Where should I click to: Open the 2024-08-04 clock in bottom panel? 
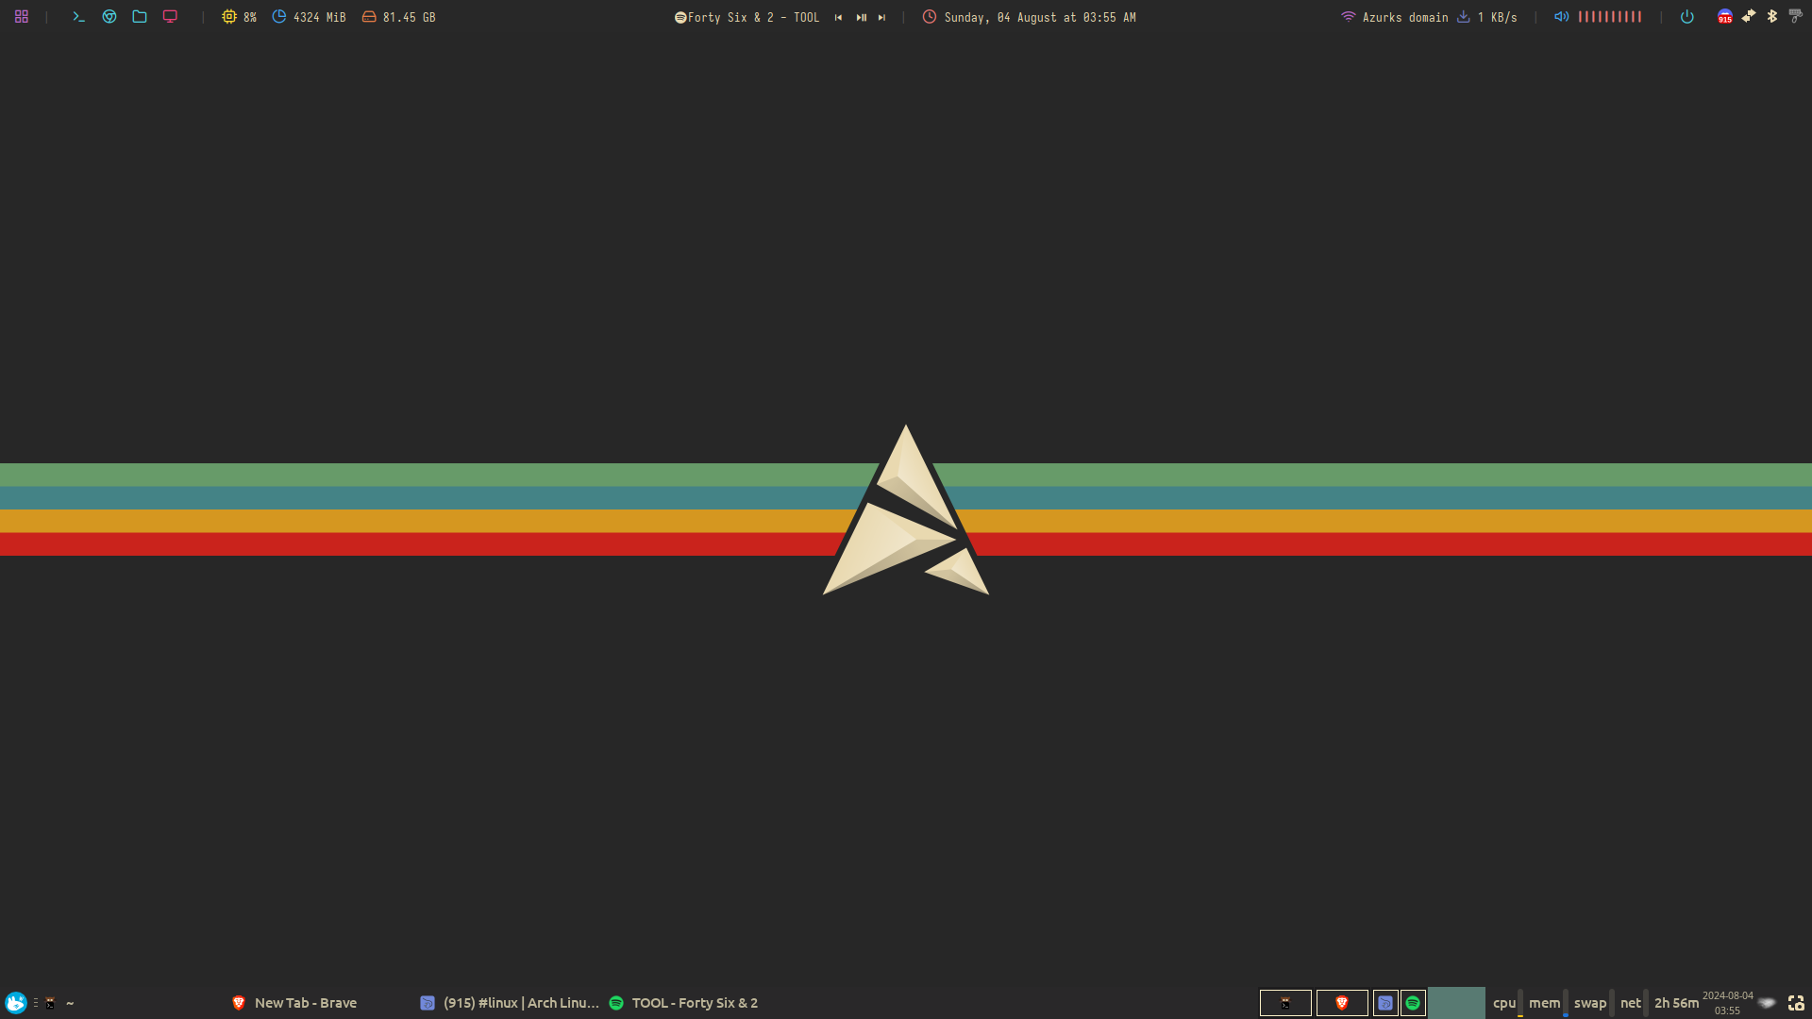pos(1727,1003)
